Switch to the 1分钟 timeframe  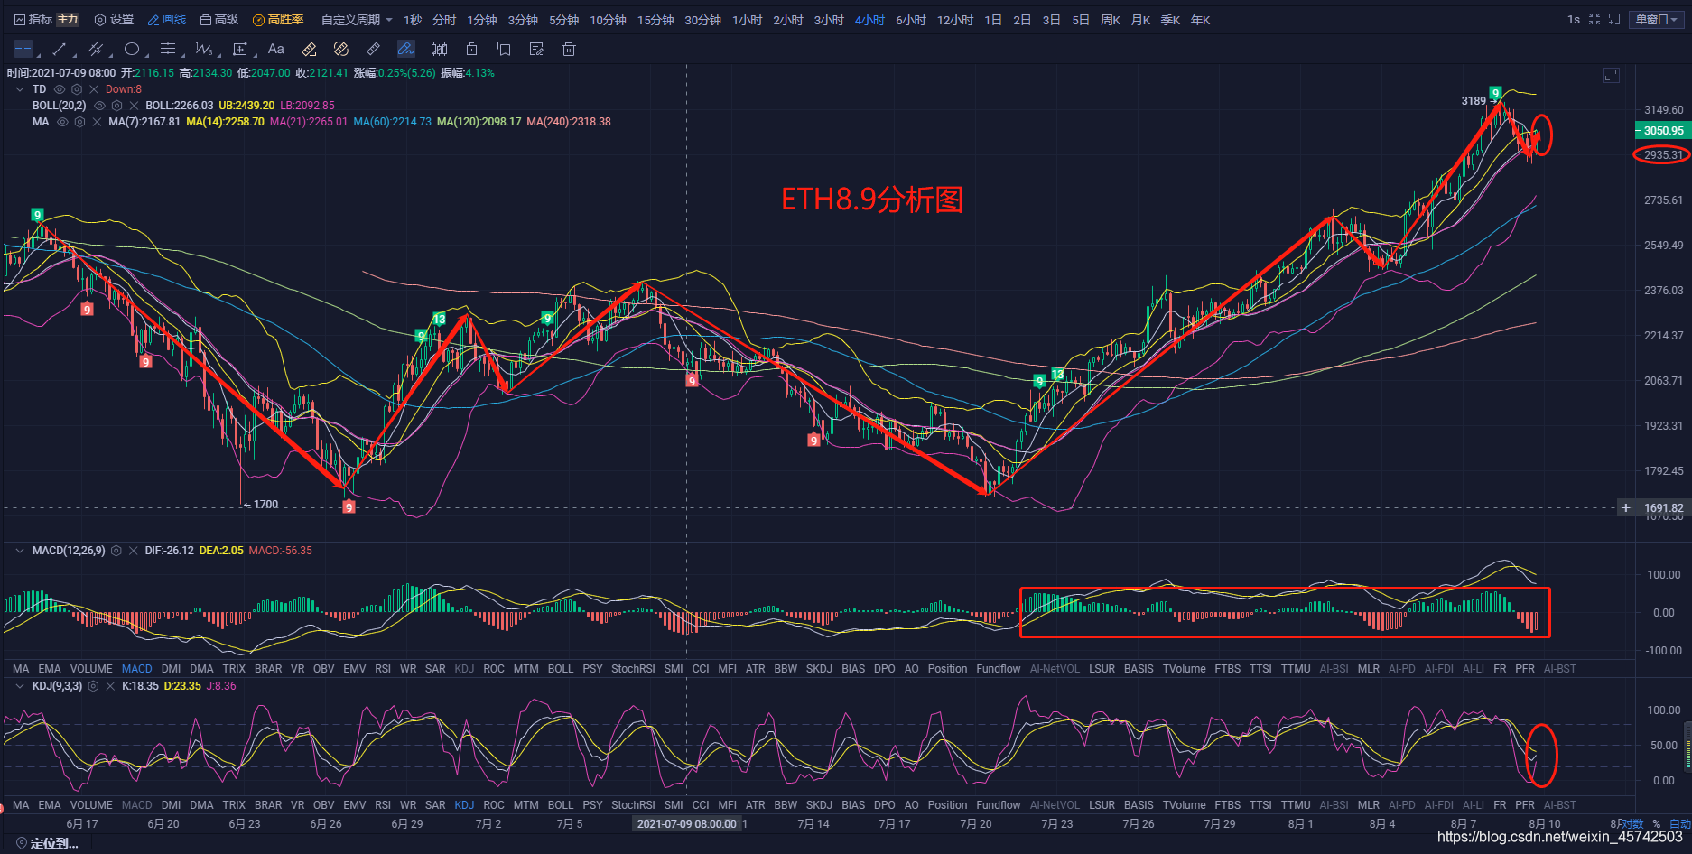point(482,20)
